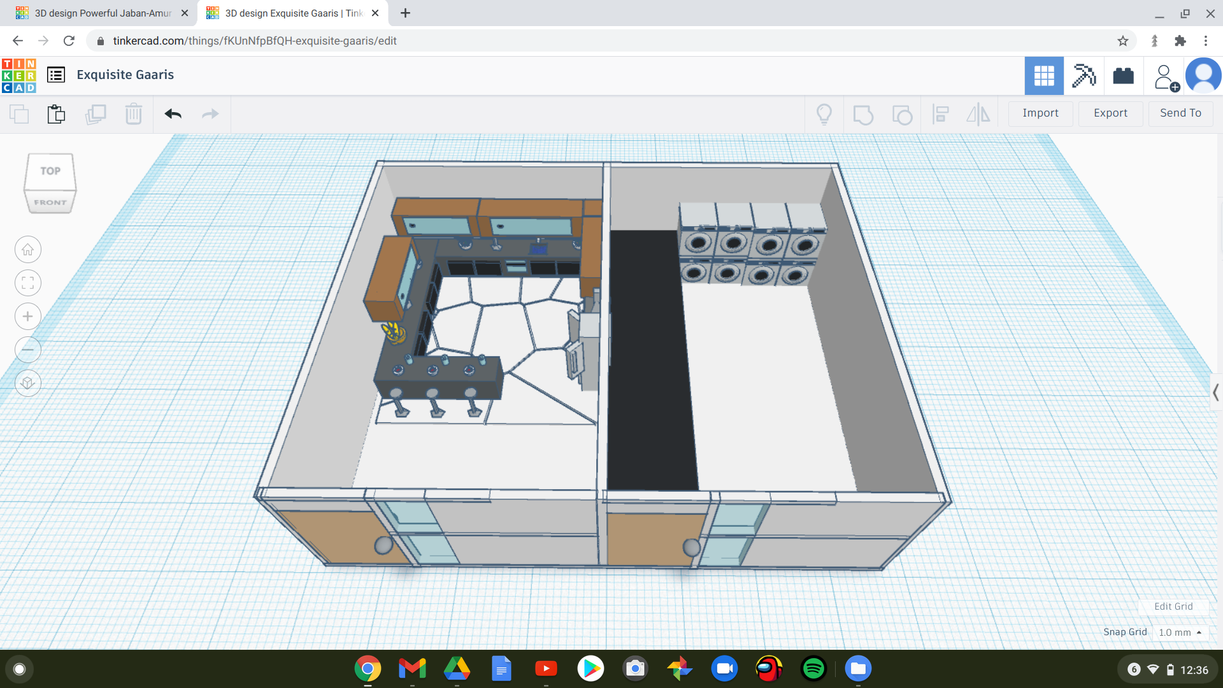Go back in browser history

tap(17, 41)
